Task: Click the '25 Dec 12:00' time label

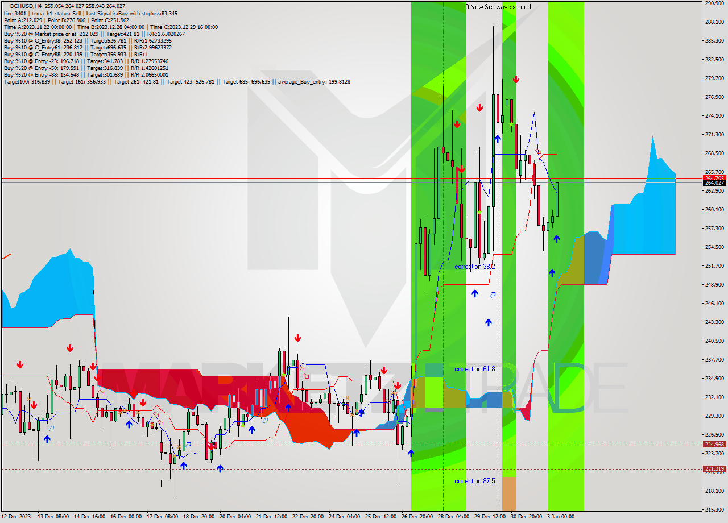Action: tap(380, 517)
